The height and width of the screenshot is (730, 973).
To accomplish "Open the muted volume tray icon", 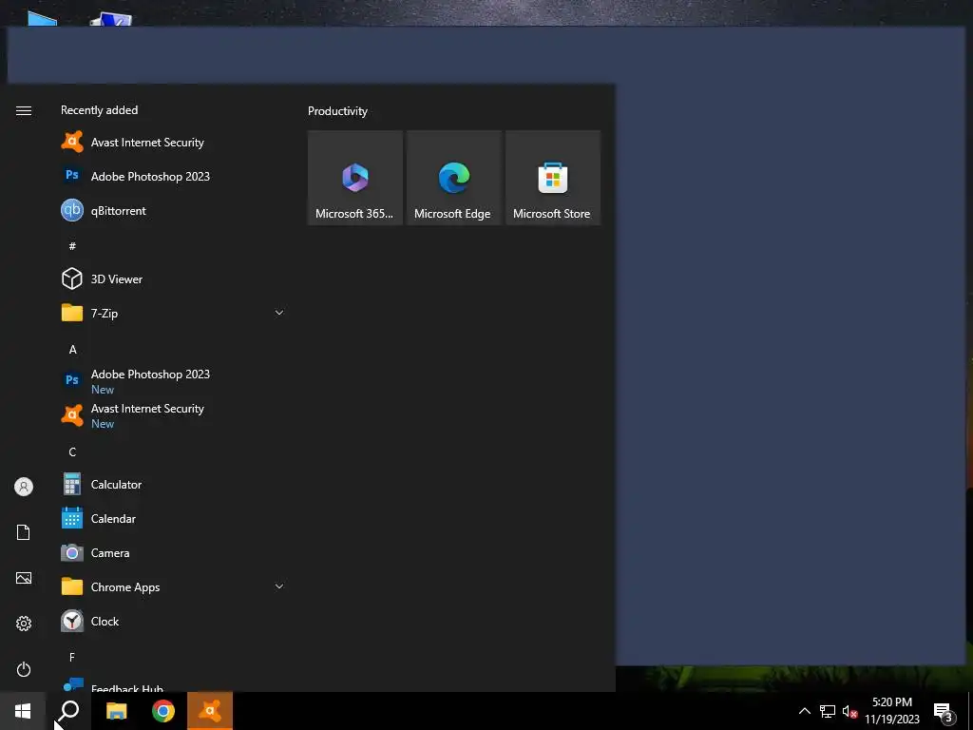I will pyautogui.click(x=849, y=711).
